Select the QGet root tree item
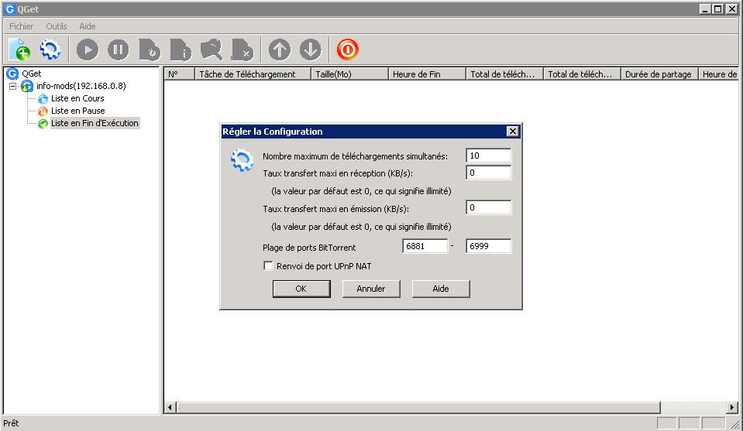 coord(31,74)
